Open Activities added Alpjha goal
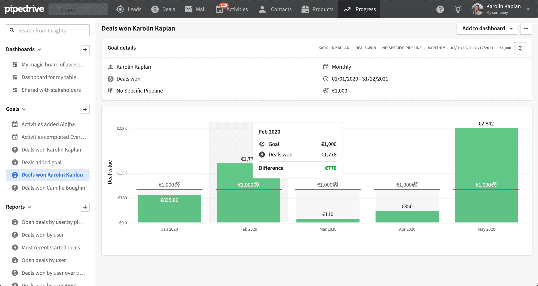 point(43,124)
